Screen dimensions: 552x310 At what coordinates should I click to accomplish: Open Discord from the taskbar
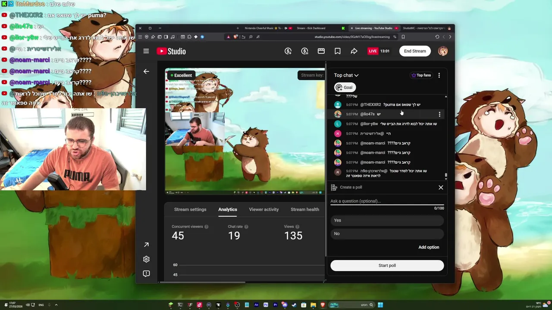(284, 305)
